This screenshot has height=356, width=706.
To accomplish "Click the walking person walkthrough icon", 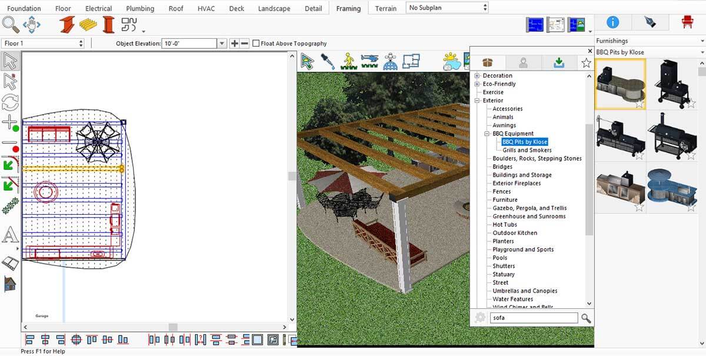I will [x=349, y=61].
